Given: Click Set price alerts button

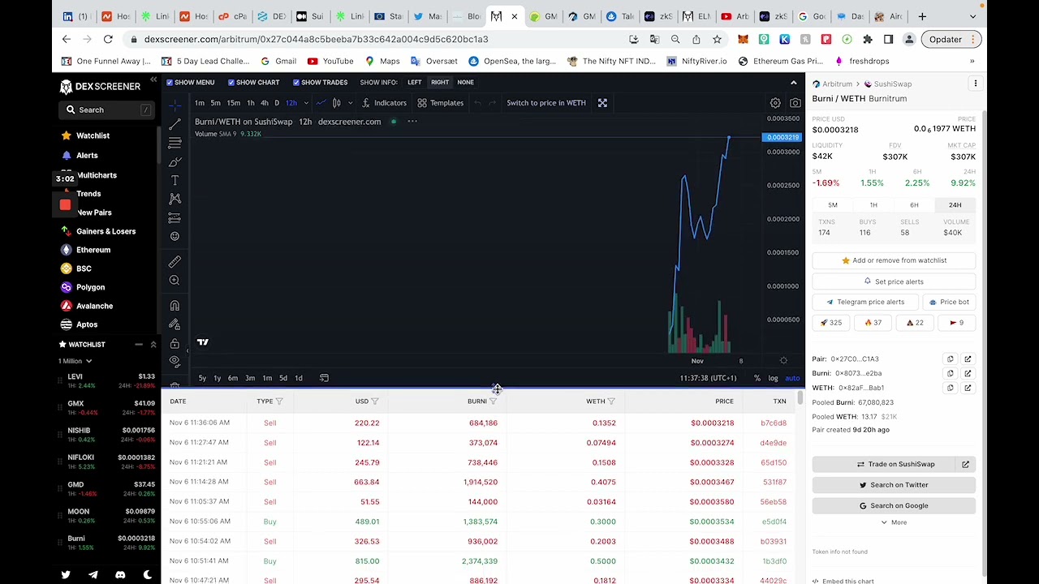Looking at the screenshot, I should [893, 281].
